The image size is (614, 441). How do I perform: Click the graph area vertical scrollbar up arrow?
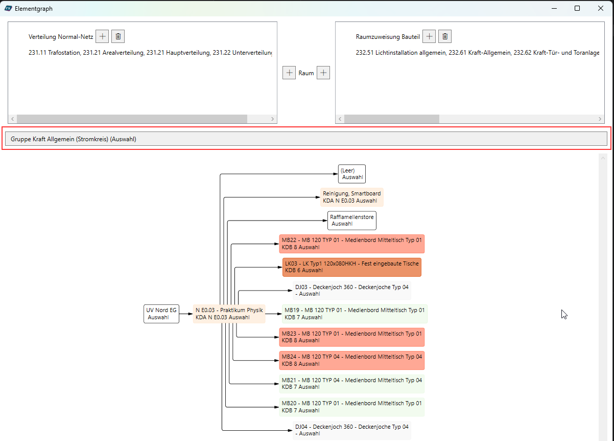click(x=603, y=158)
